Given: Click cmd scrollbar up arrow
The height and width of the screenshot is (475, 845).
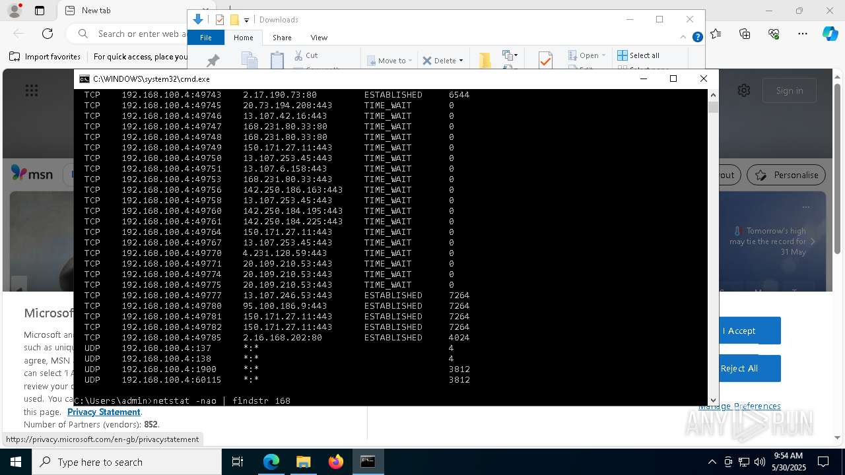Looking at the screenshot, I should coord(713,94).
